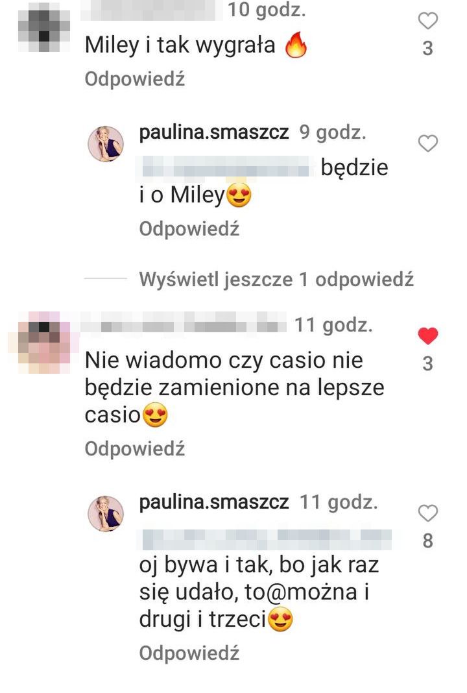Click like count 3 under Miley comment heart

point(427,49)
